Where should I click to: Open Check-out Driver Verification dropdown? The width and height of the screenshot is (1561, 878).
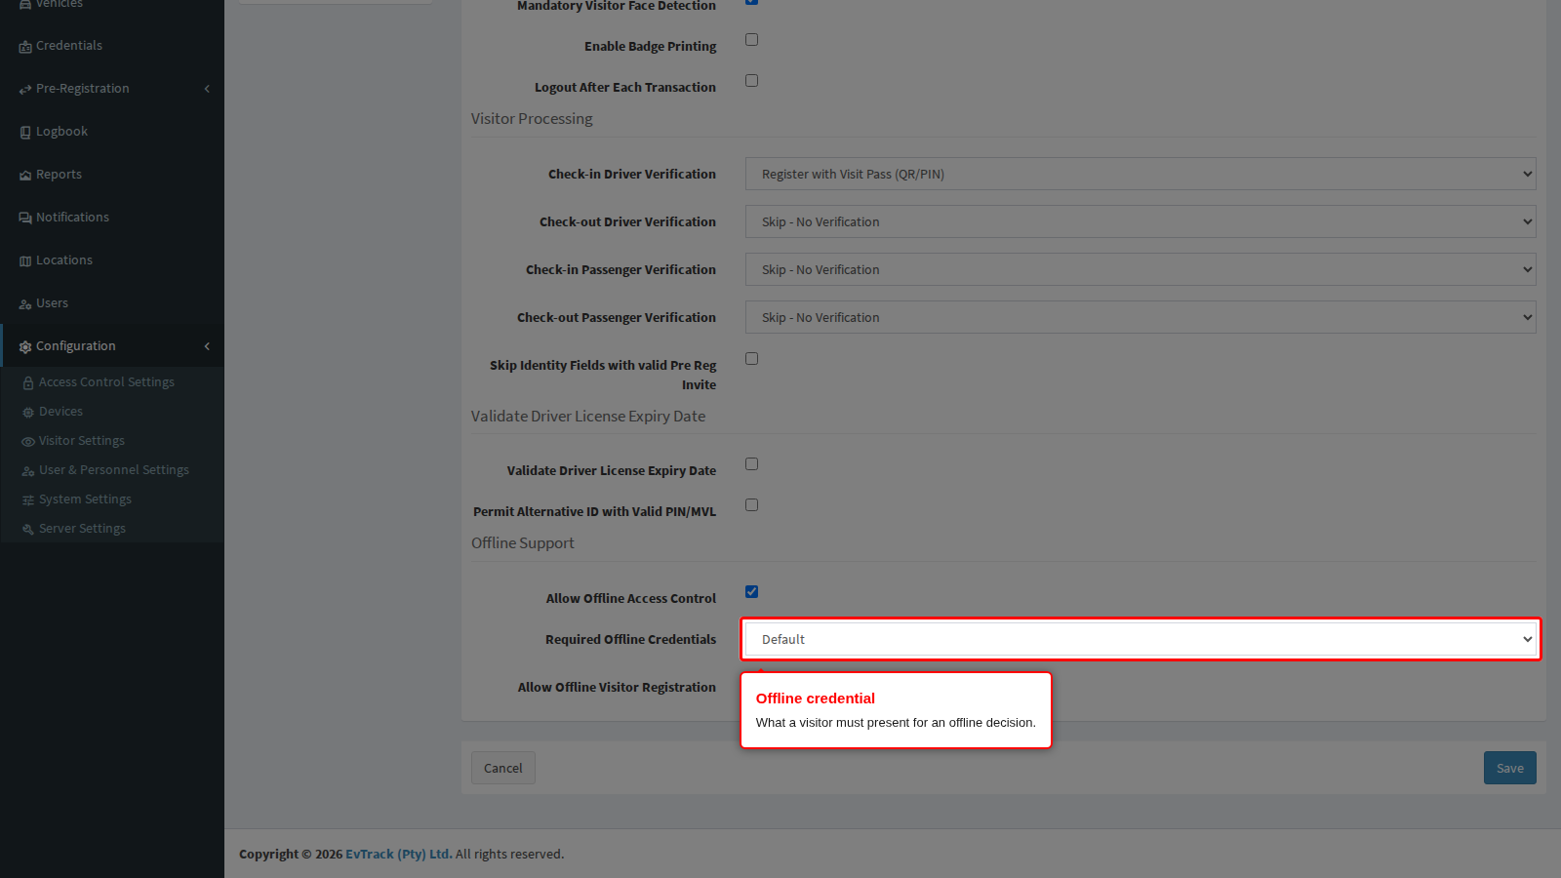point(1141,221)
